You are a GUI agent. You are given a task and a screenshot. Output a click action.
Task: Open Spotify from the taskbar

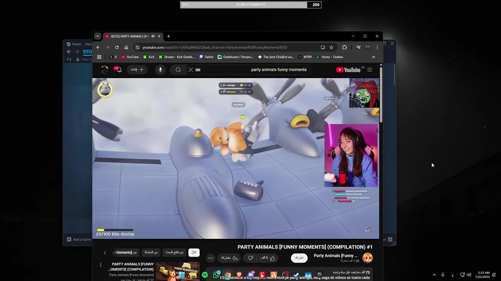point(205,275)
